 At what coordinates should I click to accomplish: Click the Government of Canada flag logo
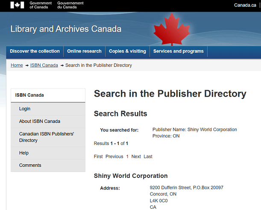[x=17, y=5]
